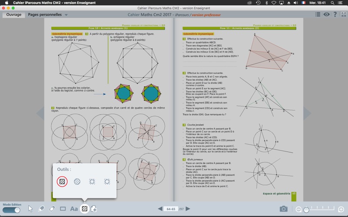
Task: Go to previous page with bottom arrow
Action: 160,209
